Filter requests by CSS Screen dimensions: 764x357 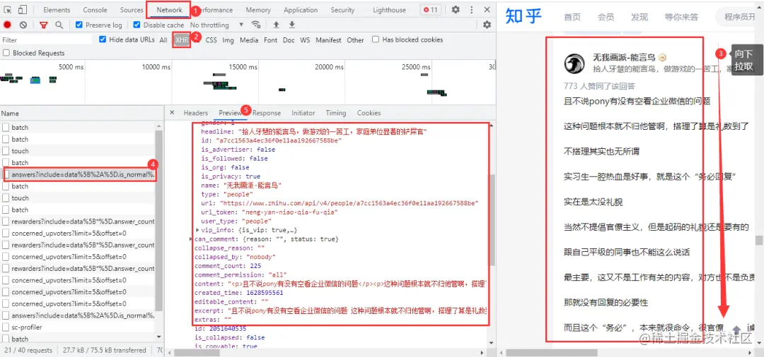(x=211, y=40)
